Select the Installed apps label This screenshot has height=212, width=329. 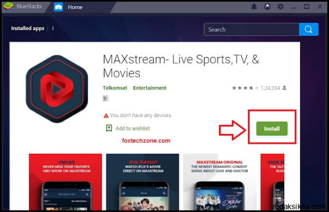click(28, 28)
